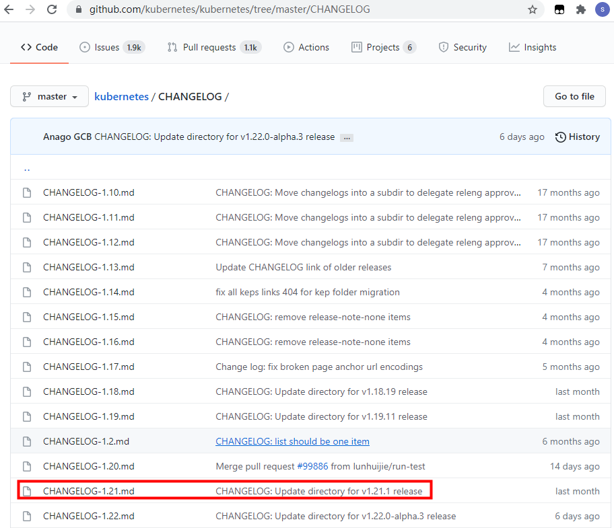Click the History clock icon
614x528 pixels.
pos(560,137)
